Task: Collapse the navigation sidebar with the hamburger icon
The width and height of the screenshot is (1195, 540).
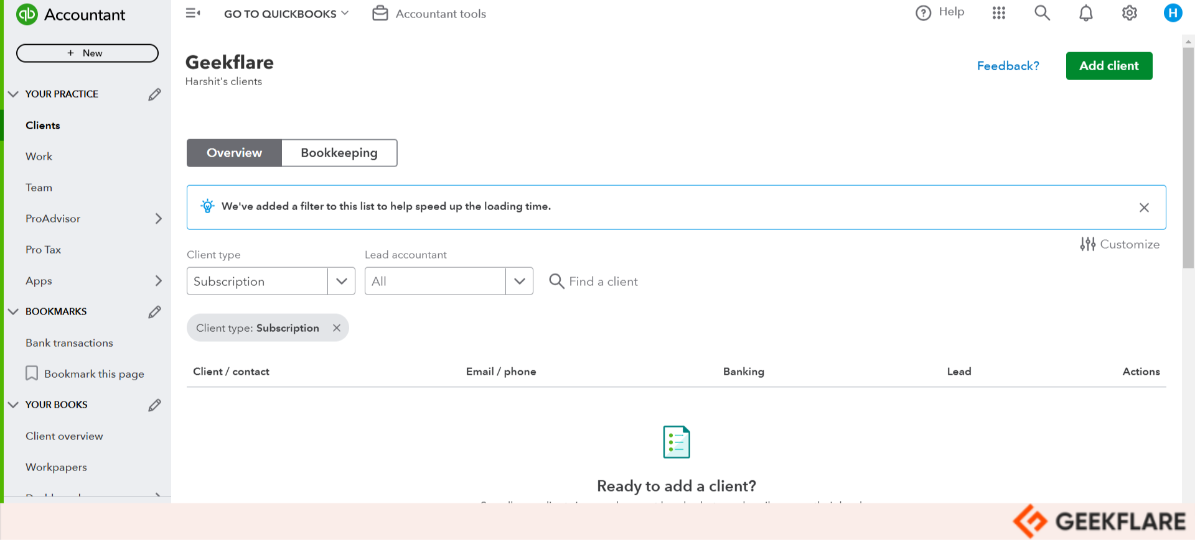Action: point(193,13)
